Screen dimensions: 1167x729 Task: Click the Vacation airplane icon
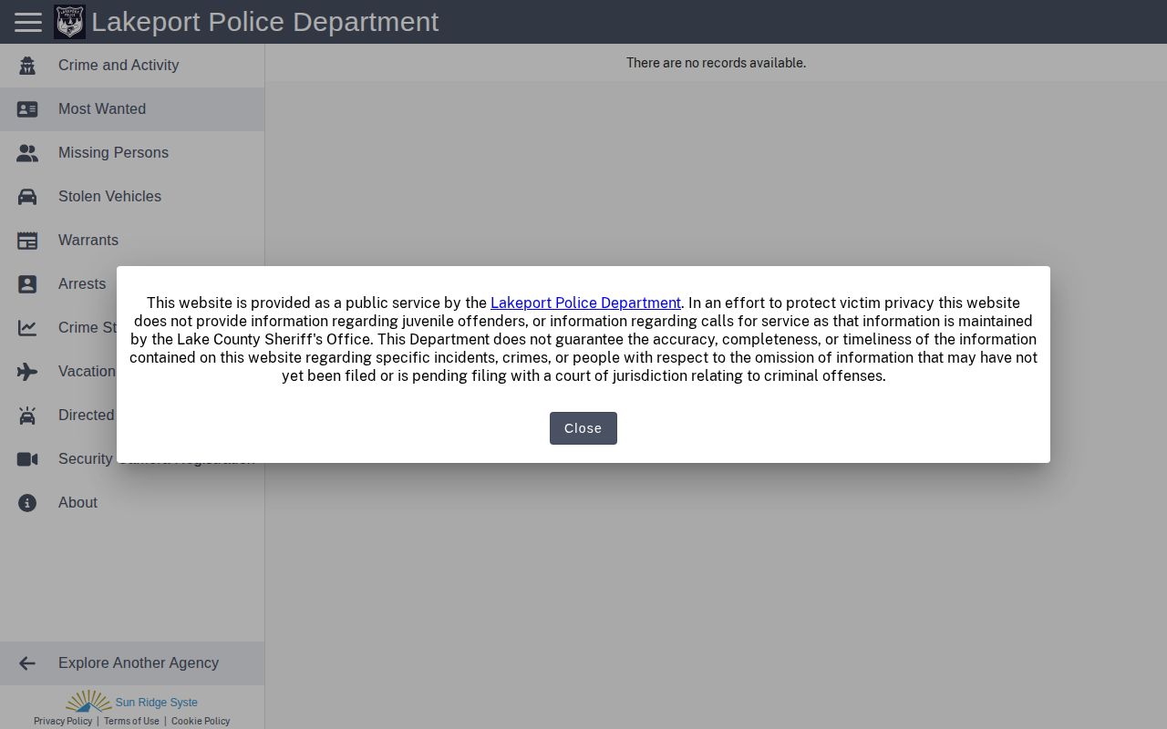[x=27, y=372]
